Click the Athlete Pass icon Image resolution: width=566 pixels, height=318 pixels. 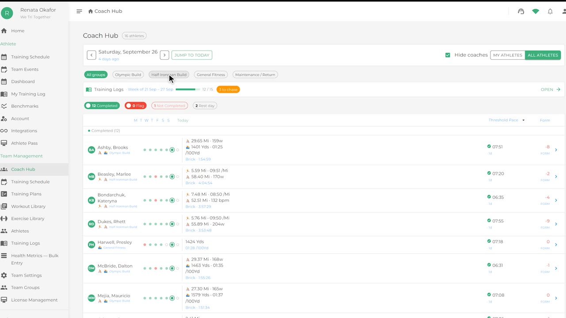(x=4, y=144)
